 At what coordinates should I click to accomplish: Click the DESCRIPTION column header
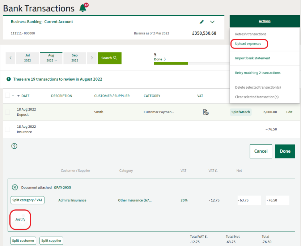point(62,96)
